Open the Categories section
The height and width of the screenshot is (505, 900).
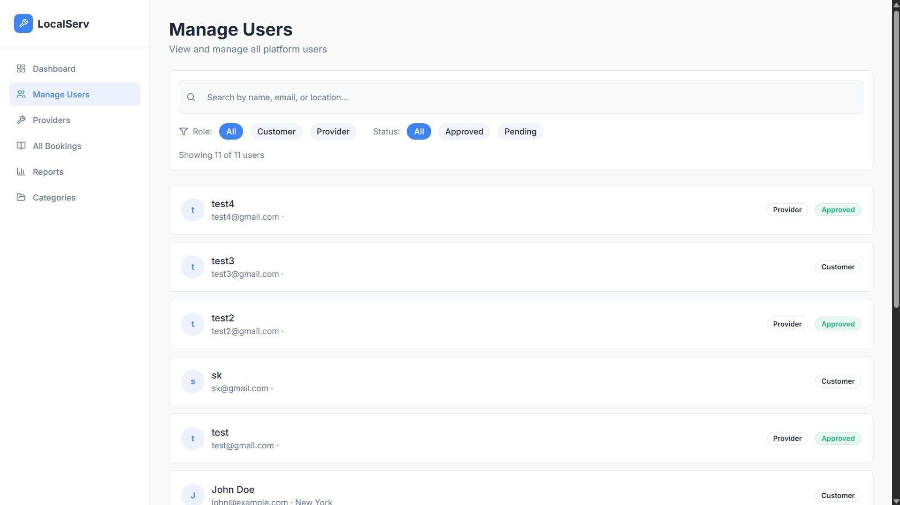pos(75,197)
